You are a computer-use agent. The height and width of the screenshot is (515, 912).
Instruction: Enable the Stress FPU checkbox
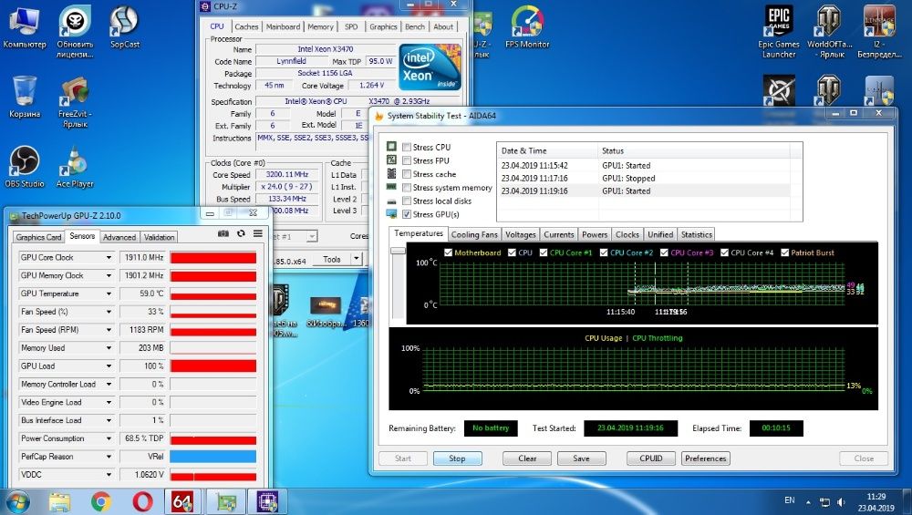[407, 160]
